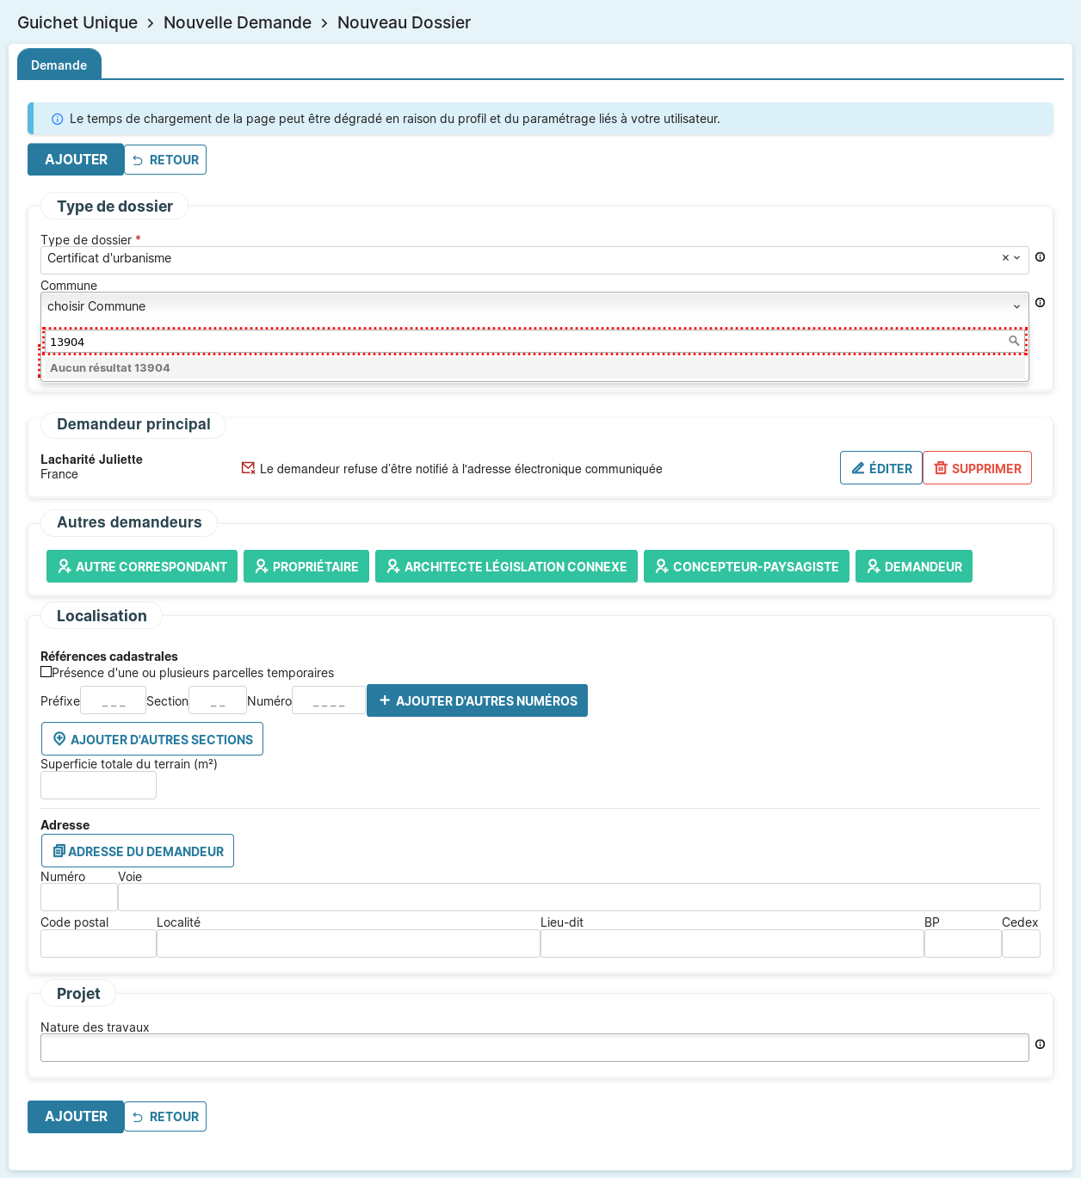This screenshot has height=1178, width=1081.
Task: Click the breadcrumb chevron after Guichet Unique
Action: pyautogui.click(x=151, y=23)
